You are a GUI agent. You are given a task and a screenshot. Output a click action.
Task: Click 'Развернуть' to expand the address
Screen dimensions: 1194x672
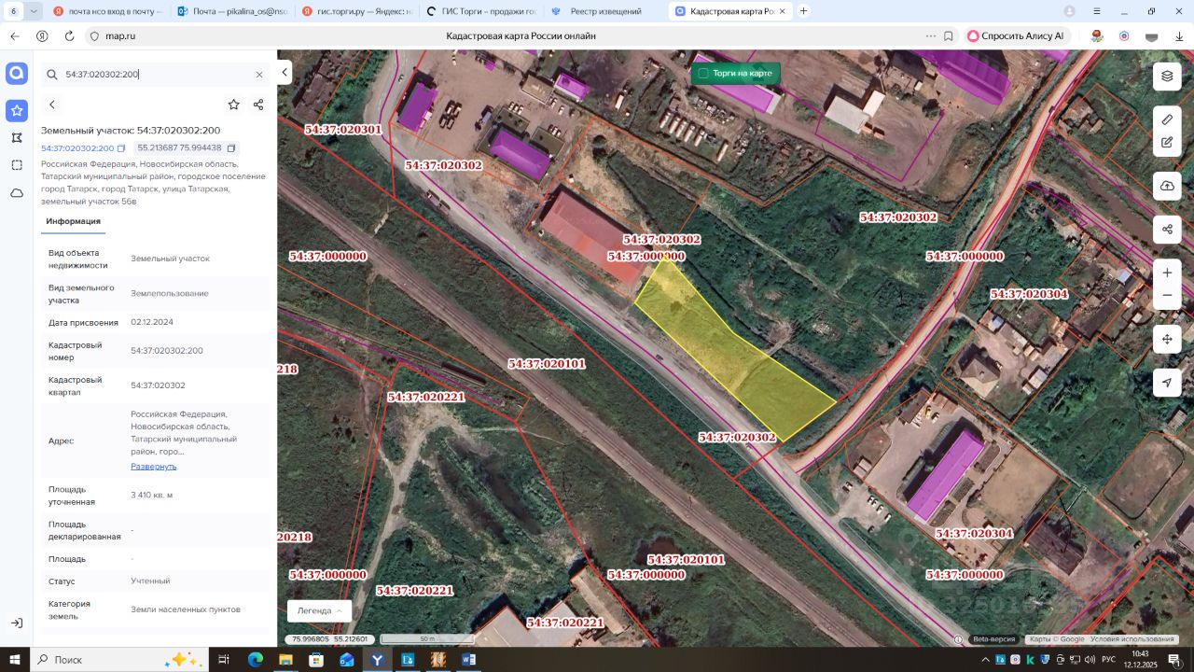(x=153, y=466)
